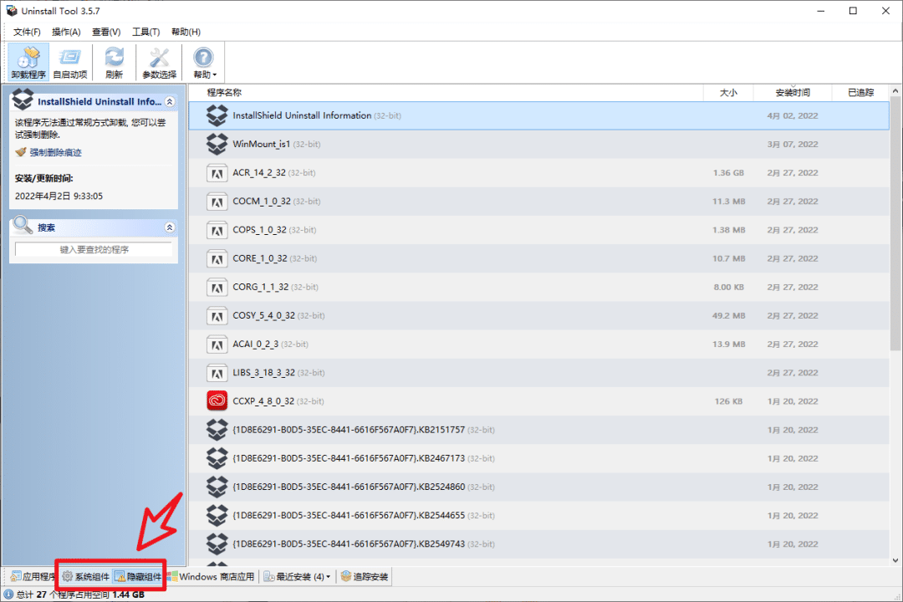Select the WinMount_is1 name text
Screen dimensions: 903x602
262,144
